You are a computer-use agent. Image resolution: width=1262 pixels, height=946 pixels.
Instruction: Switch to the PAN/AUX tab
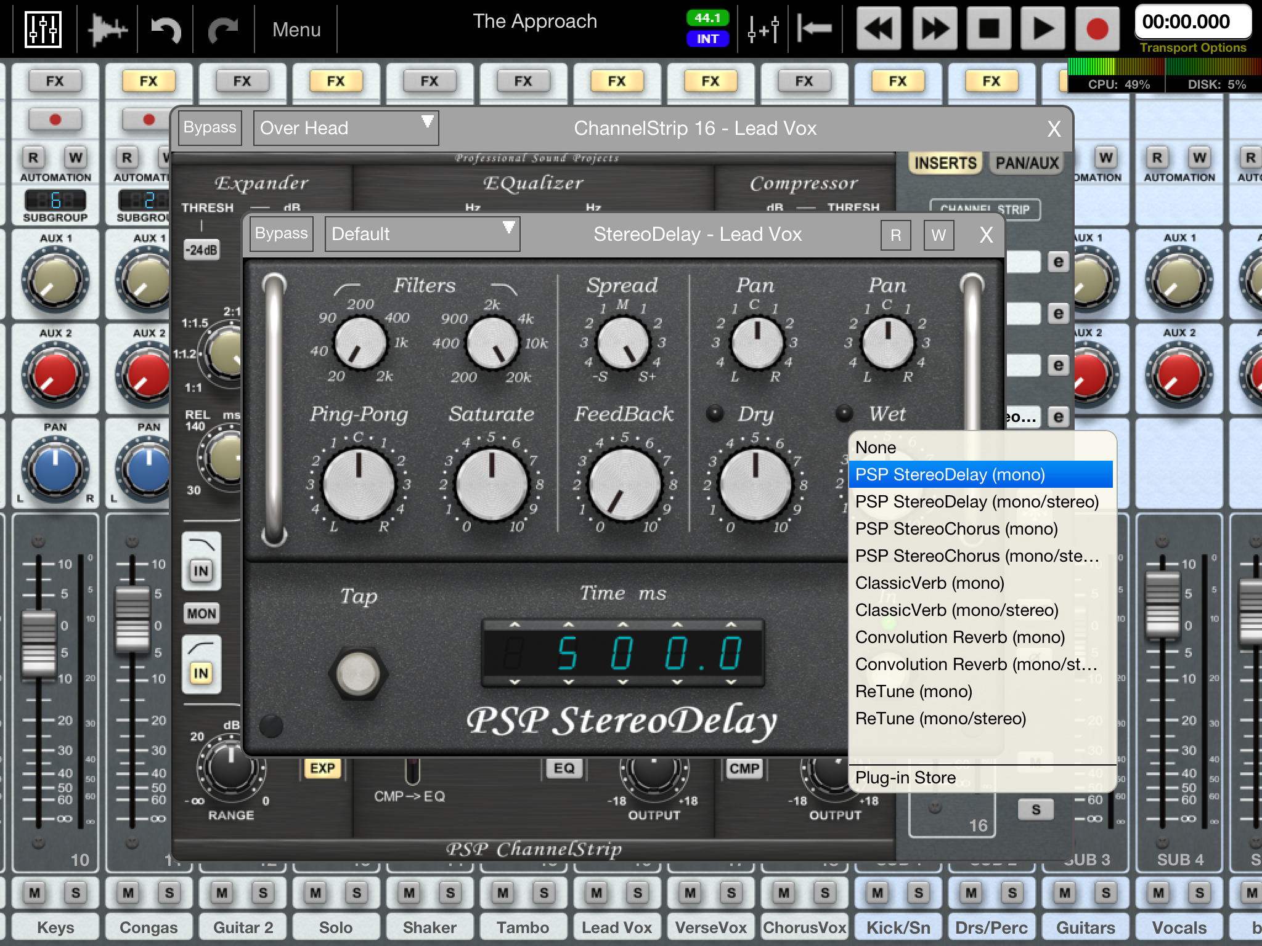[x=1027, y=163]
